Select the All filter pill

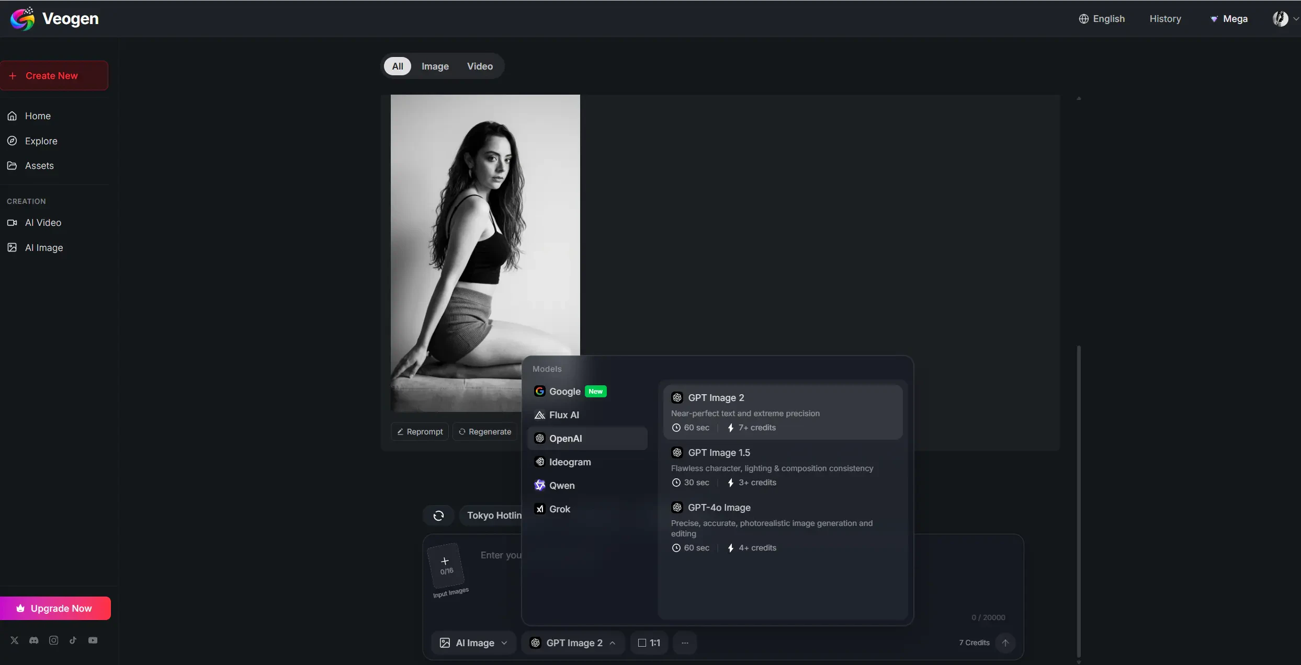[x=398, y=66]
